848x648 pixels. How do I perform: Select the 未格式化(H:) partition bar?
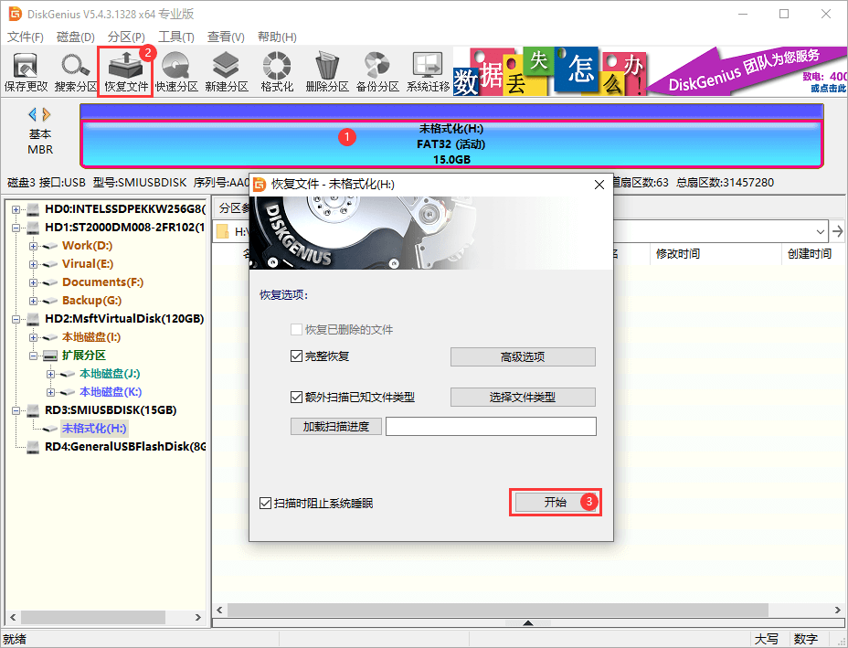click(451, 143)
